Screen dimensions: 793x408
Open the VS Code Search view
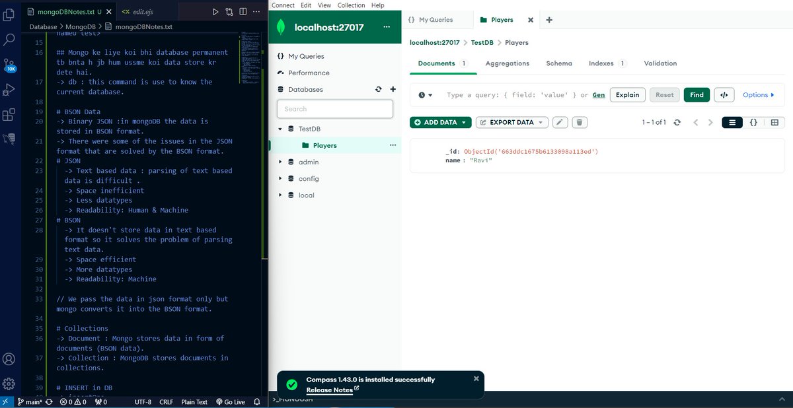coord(9,40)
